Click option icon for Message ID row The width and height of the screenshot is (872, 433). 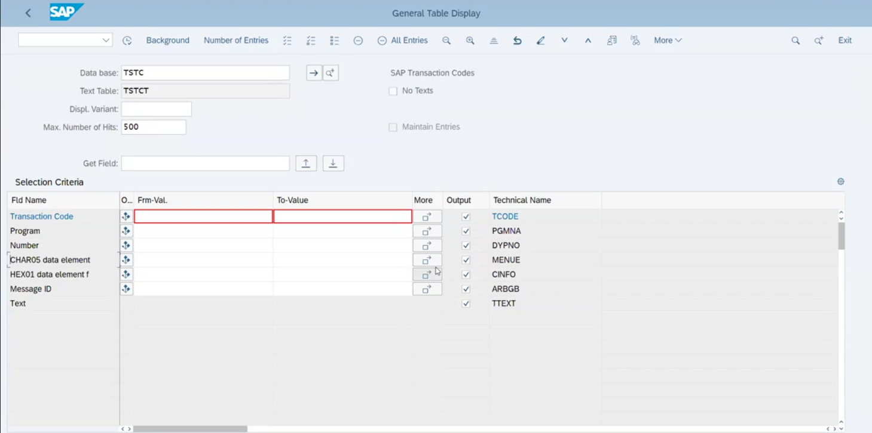point(126,289)
